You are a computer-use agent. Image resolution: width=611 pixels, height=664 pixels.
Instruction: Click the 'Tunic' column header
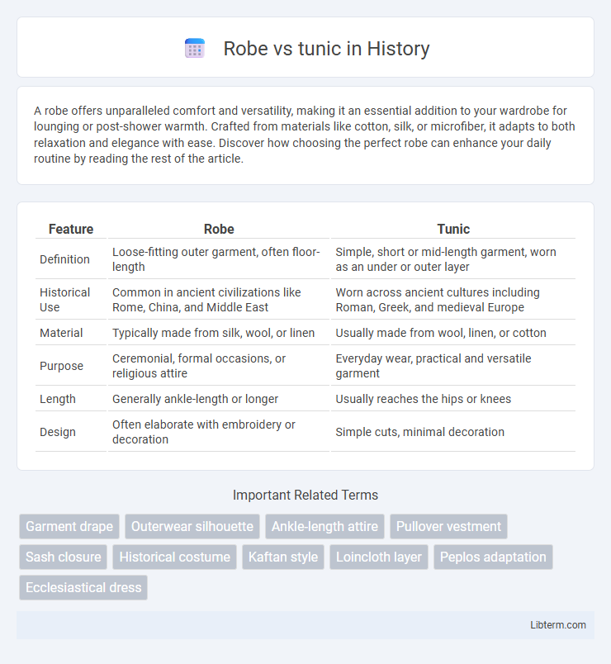click(x=453, y=229)
